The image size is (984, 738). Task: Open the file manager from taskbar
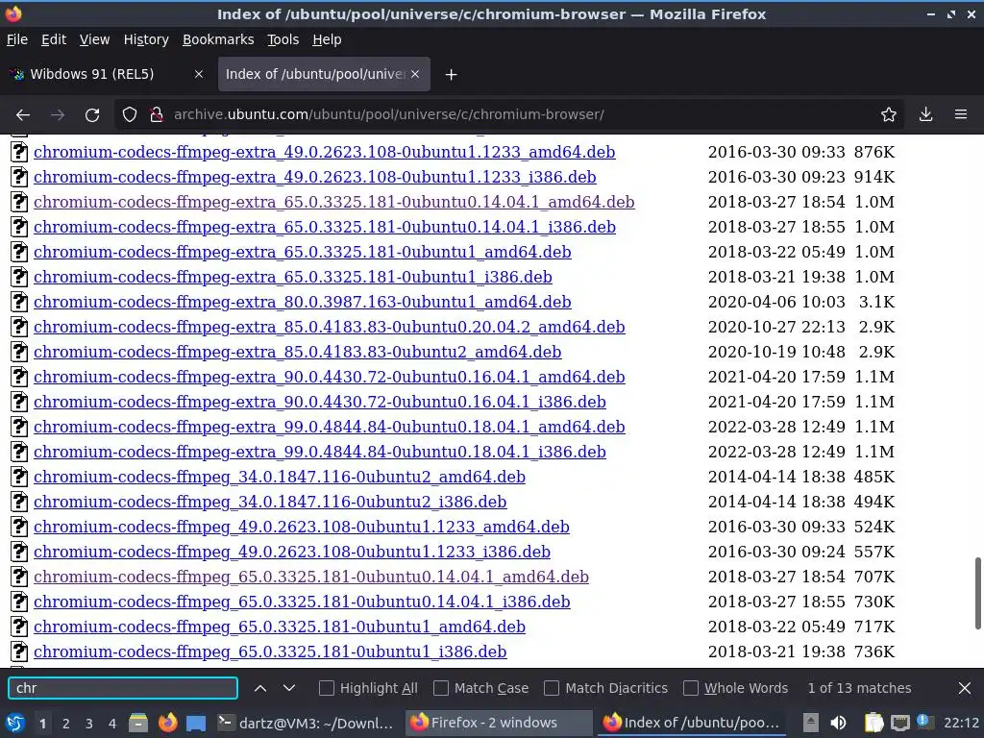[x=138, y=723]
